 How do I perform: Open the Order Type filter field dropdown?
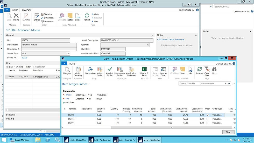(x=89, y=95)
